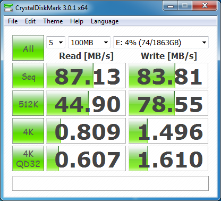Open the Help menu
221x201 pixels.
(76, 21)
